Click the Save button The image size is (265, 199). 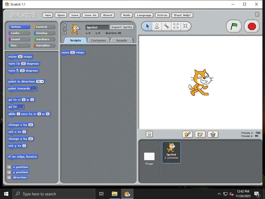click(x=75, y=15)
